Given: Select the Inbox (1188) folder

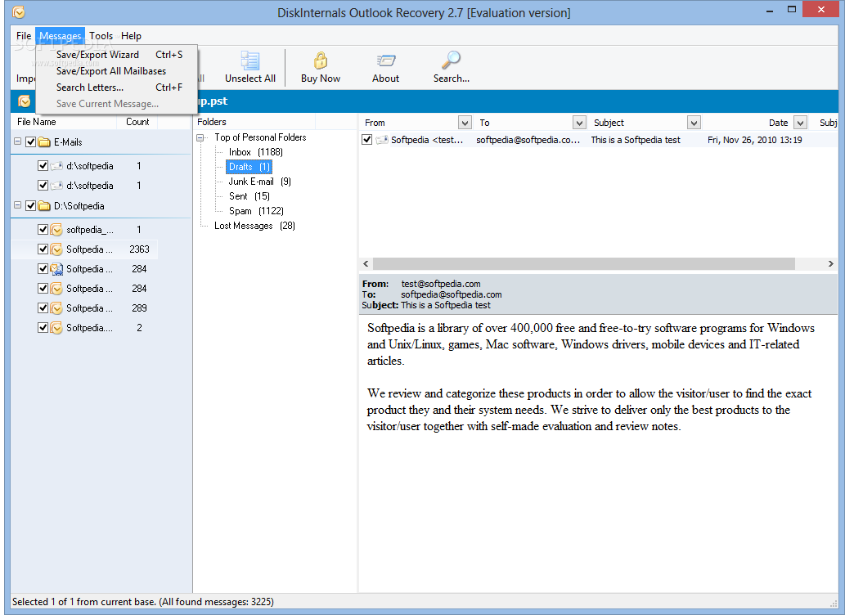Looking at the screenshot, I should [255, 152].
